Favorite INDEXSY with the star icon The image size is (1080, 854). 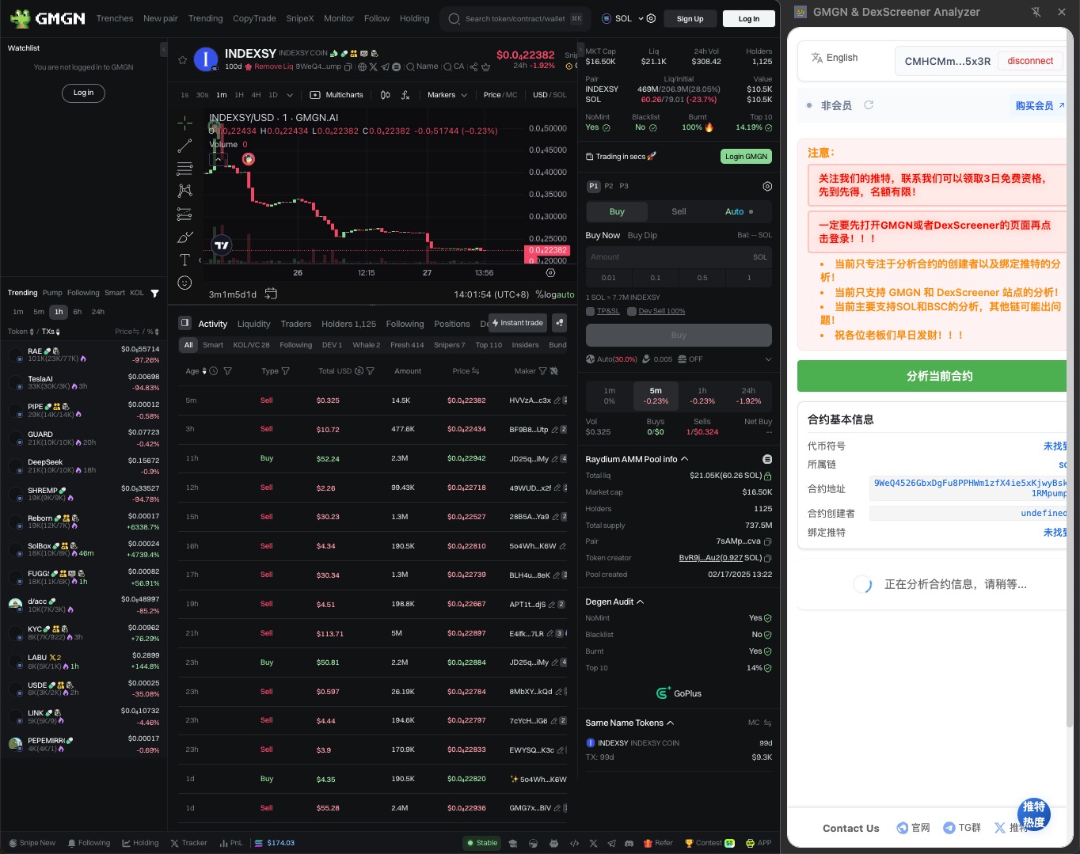pyautogui.click(x=183, y=60)
